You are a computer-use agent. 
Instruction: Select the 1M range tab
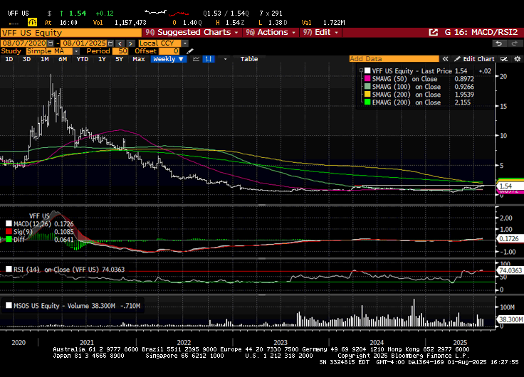(x=44, y=59)
